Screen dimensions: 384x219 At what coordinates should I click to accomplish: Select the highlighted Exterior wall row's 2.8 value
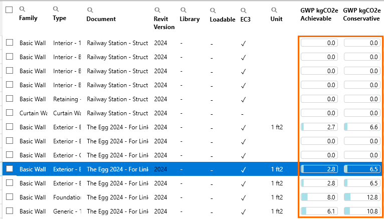[319, 169]
